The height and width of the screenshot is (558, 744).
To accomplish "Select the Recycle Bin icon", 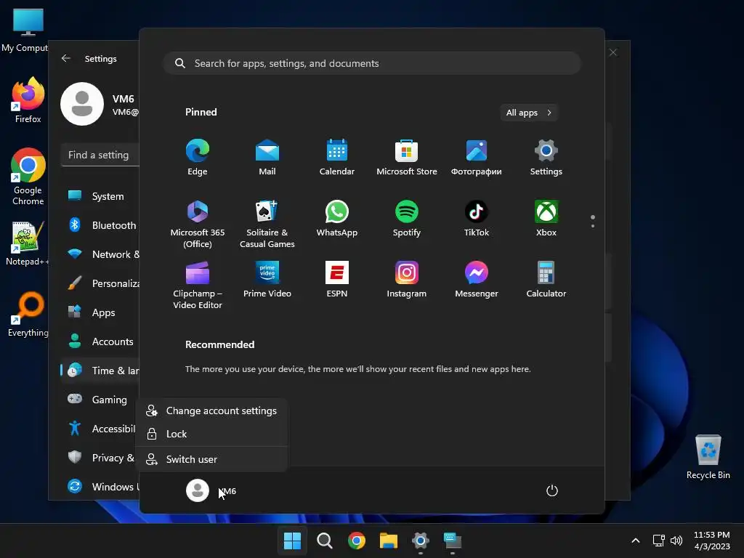I will tap(708, 457).
